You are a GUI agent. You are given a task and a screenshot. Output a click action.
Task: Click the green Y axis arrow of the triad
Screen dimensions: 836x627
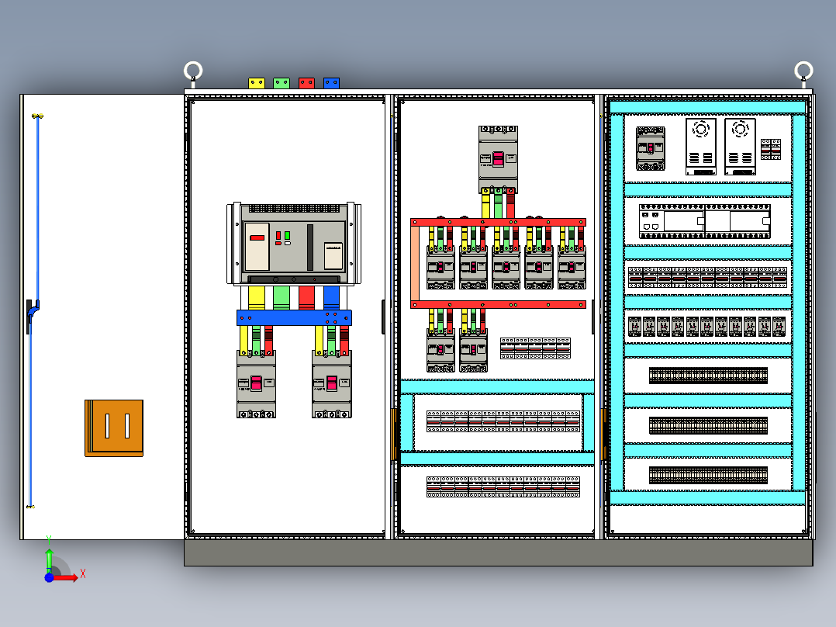tap(49, 560)
